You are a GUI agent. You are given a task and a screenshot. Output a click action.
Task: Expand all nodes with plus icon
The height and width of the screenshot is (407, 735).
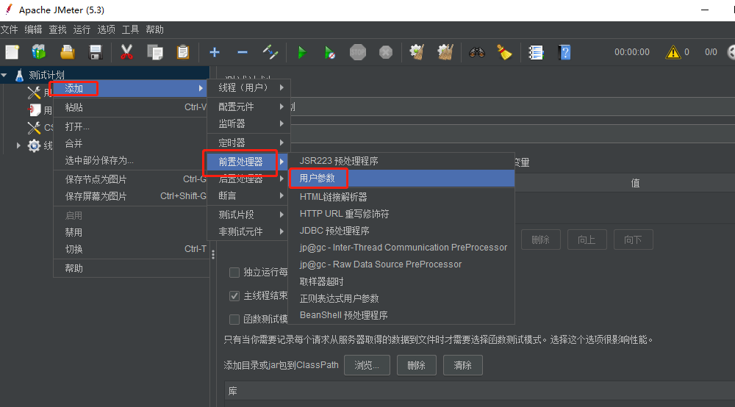(214, 52)
